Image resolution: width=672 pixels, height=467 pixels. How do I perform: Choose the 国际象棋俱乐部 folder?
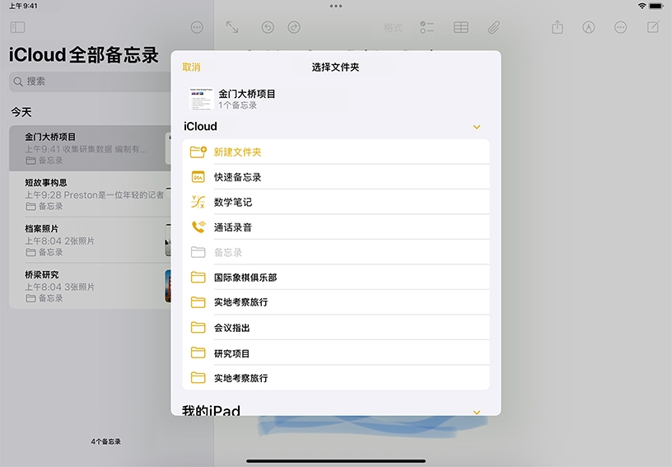(245, 278)
